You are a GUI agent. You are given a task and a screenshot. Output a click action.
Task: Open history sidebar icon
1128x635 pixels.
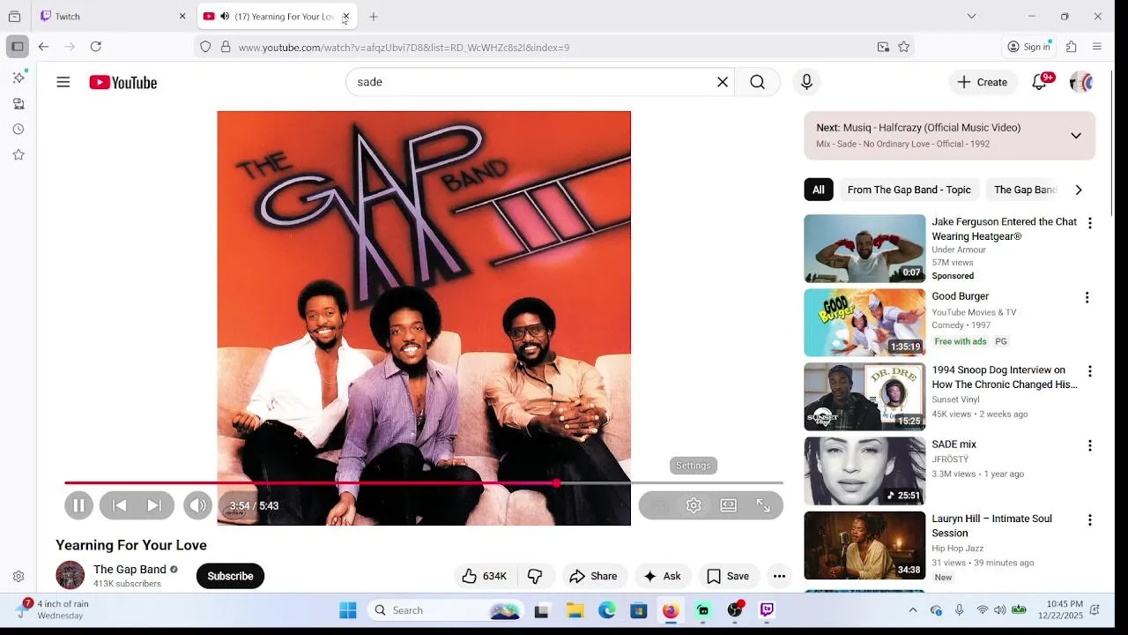(18, 129)
